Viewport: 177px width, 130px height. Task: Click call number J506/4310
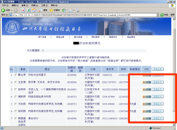click(107, 75)
